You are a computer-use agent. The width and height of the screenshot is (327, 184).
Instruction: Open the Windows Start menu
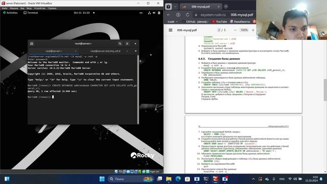(x=102, y=179)
